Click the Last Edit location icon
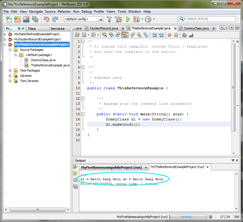 tap(77, 35)
